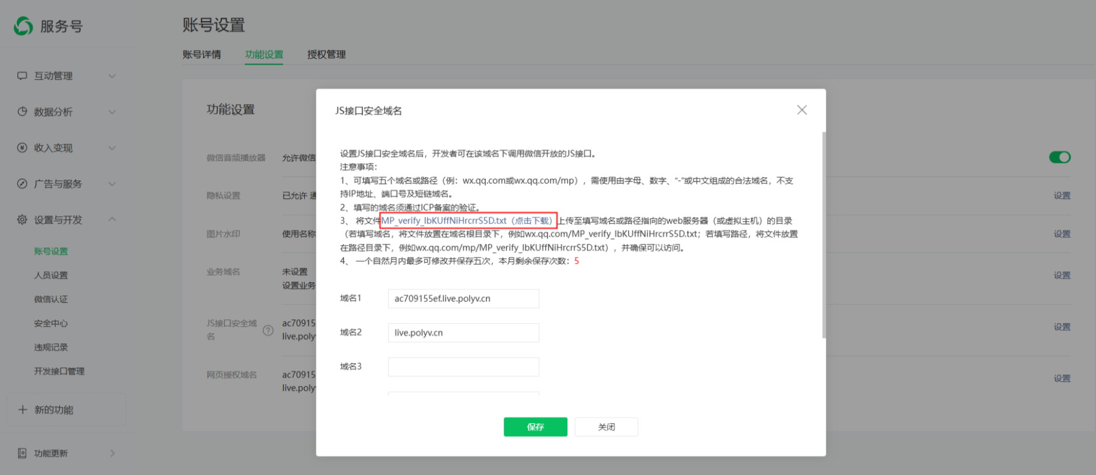
Task: Expand the 互动管理 menu chevron
Action: [x=113, y=76]
